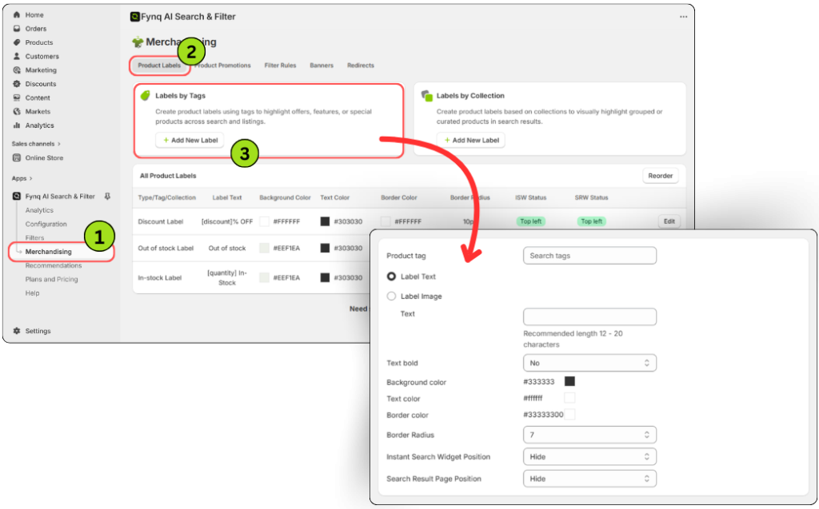
Task: Open Help in the app submenu
Action: 32,293
